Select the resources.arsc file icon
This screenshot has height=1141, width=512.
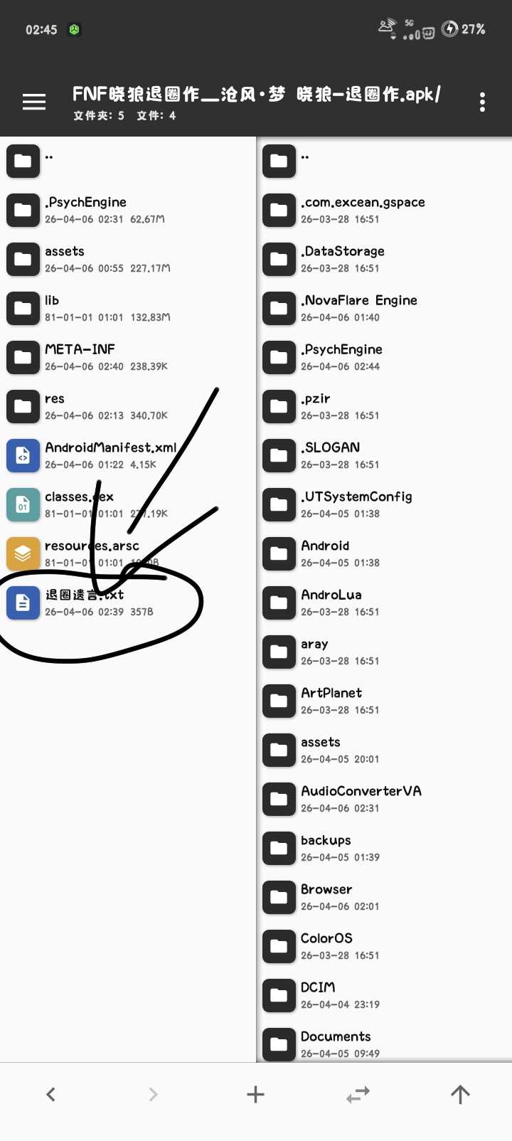[23, 553]
